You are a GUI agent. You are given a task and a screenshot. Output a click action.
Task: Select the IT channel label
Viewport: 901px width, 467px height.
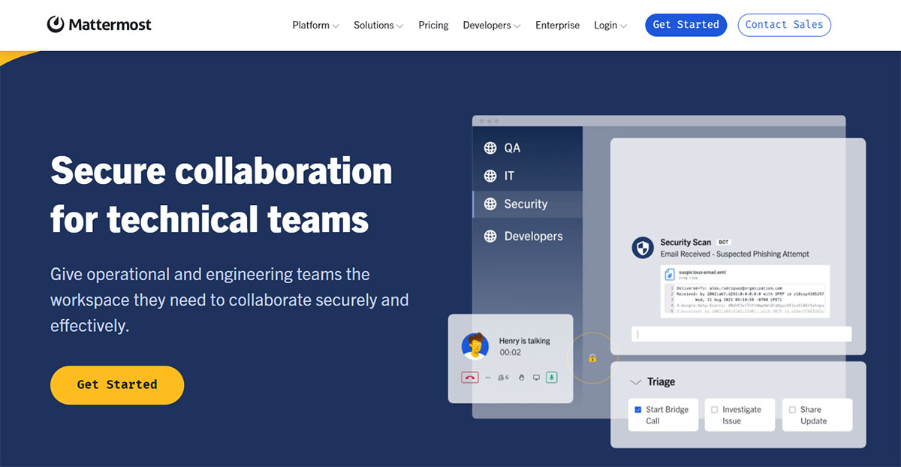[509, 176]
